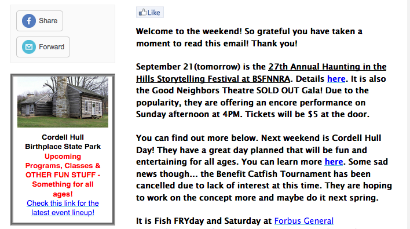This screenshot has width=410, height=229.
Task: Click the 'Welcome to the weekend!' sentence
Action: (189, 31)
